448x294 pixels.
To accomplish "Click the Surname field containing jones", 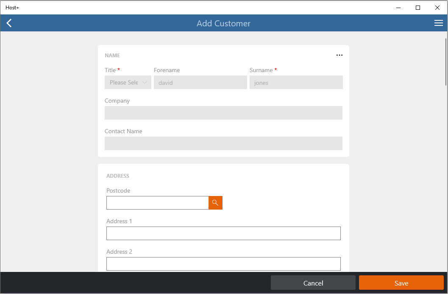I will (296, 82).
